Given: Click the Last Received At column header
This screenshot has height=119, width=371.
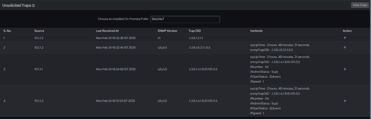Looking at the screenshot, I should pyautogui.click(x=107, y=31).
